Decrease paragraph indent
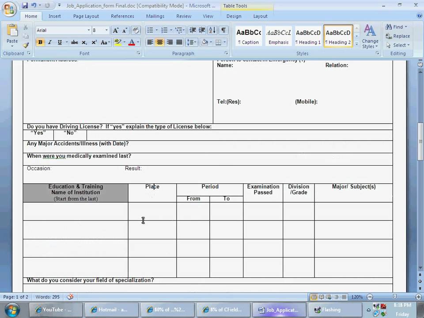This screenshot has width=424, height=318. (193, 30)
